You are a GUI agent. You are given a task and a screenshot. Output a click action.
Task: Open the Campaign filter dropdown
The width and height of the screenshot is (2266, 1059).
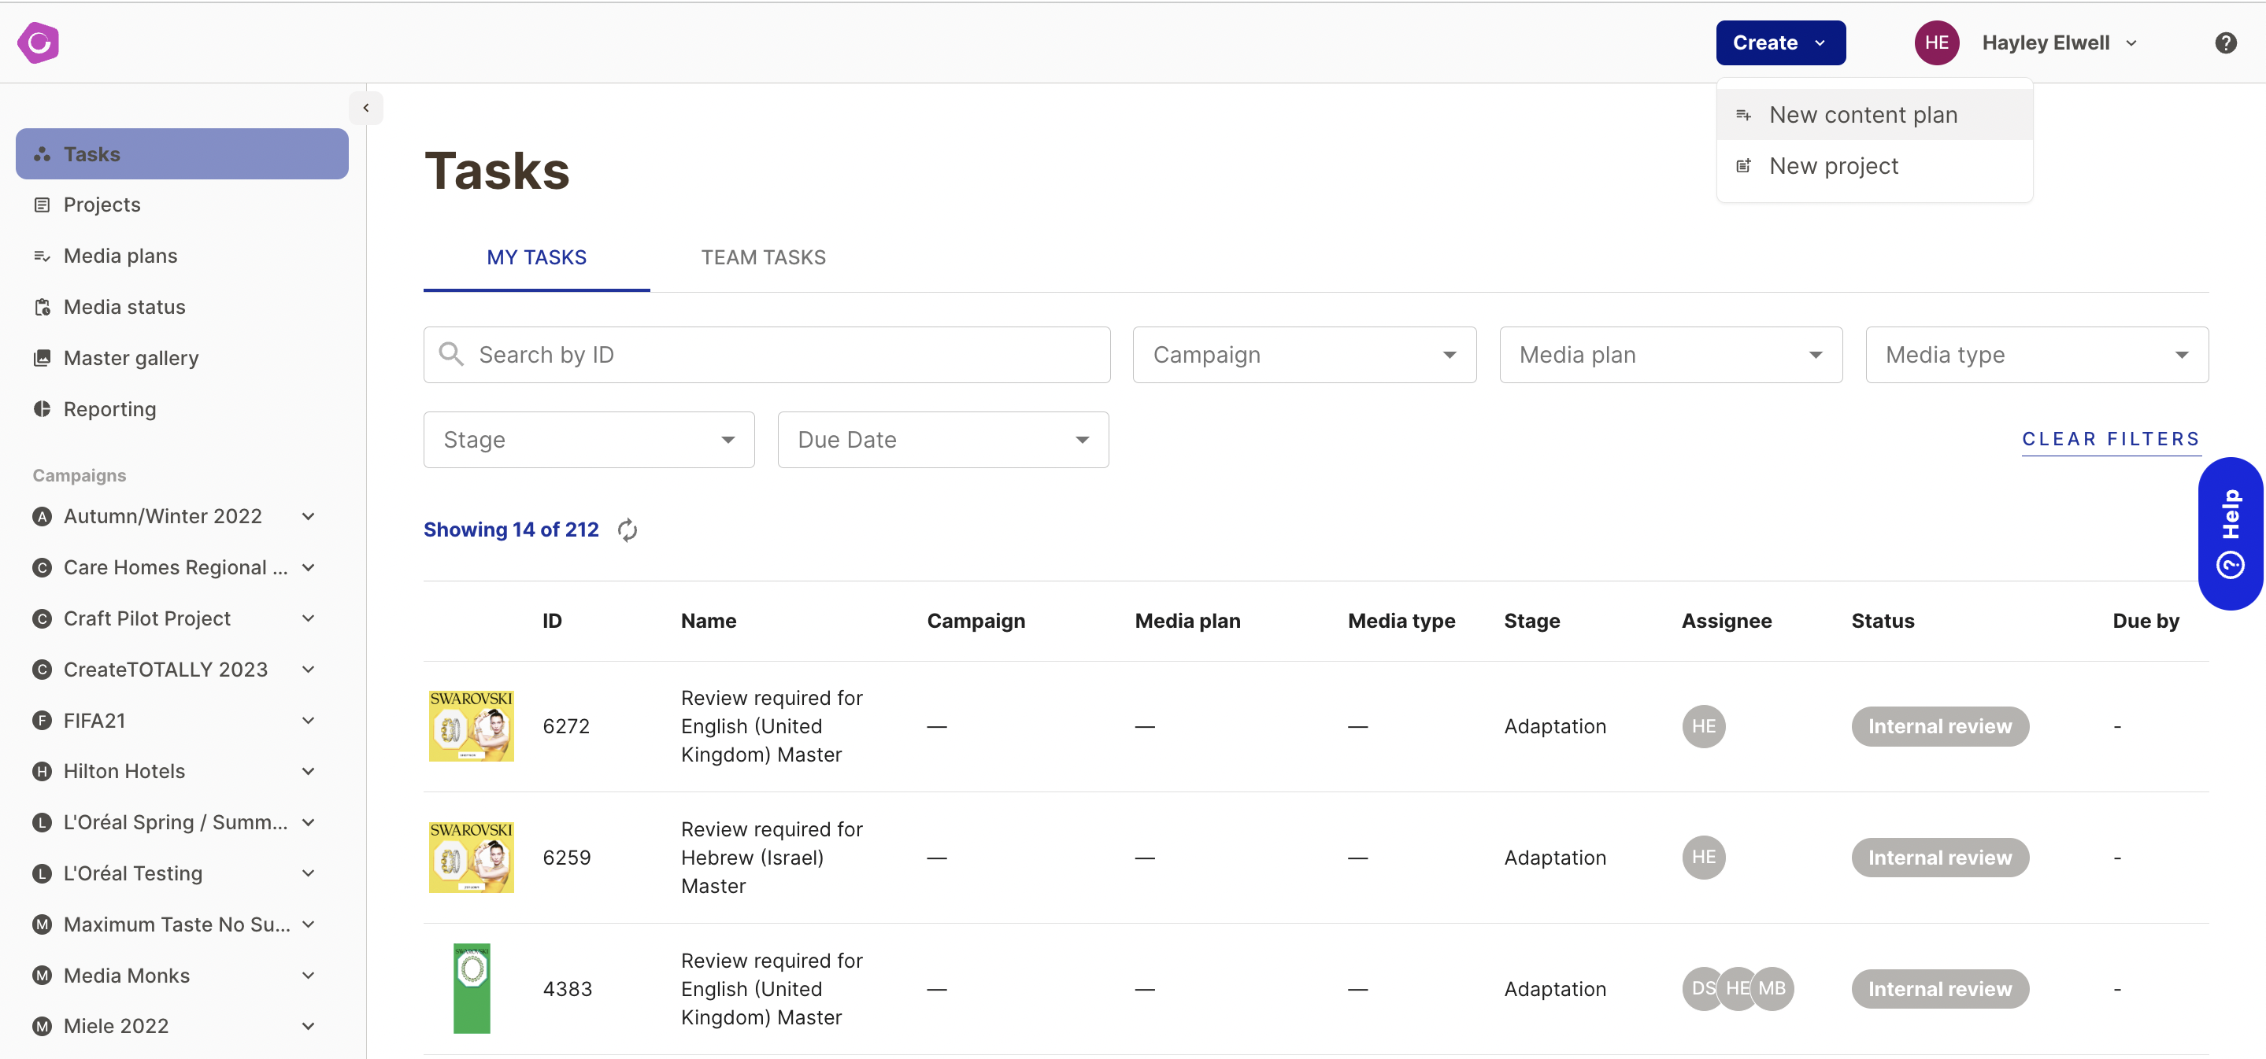coord(1304,355)
